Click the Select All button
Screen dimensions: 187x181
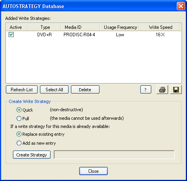pyautogui.click(x=54, y=90)
